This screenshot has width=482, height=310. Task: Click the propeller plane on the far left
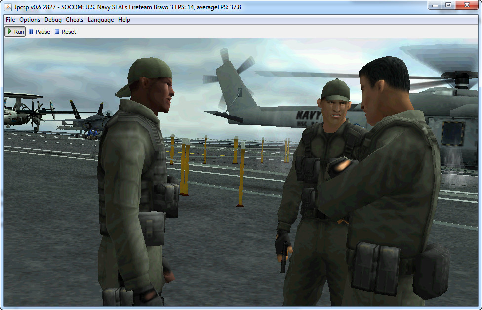coord(22,111)
